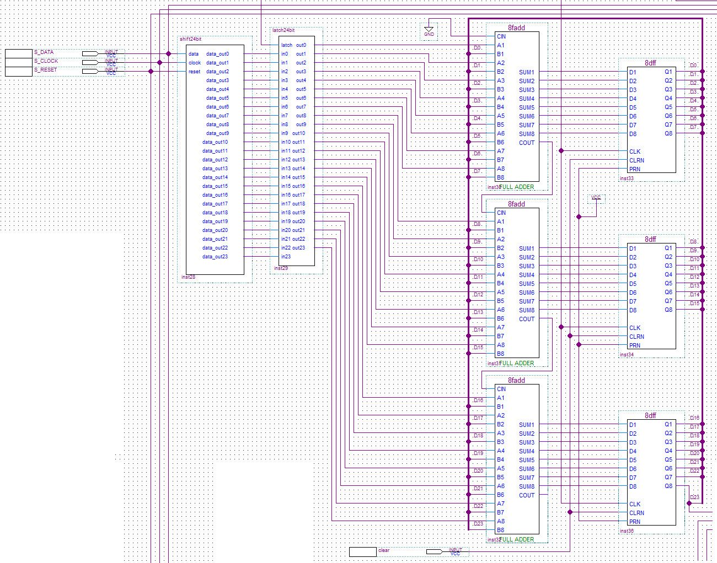Click the S_CLOCK input pin symbol
717x563 pixels.
pyautogui.click(x=90, y=62)
